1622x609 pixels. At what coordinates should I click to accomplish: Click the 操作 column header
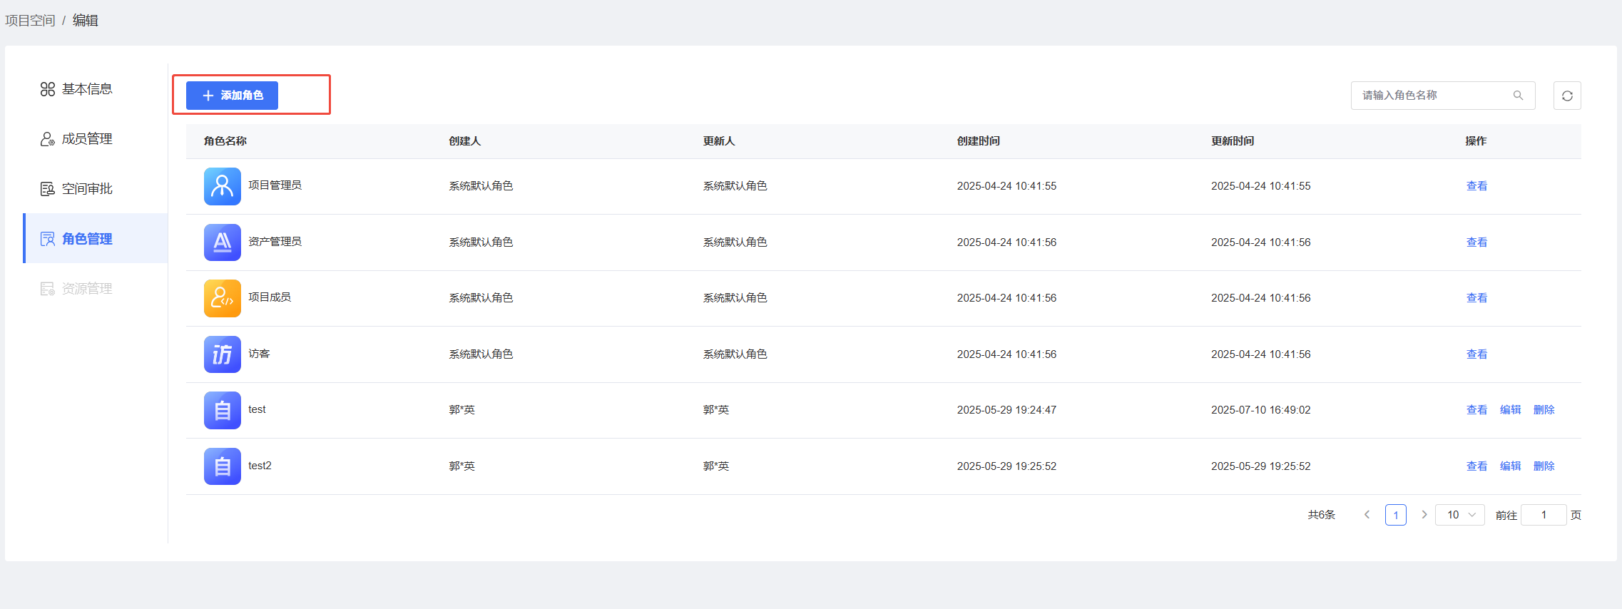click(1476, 141)
